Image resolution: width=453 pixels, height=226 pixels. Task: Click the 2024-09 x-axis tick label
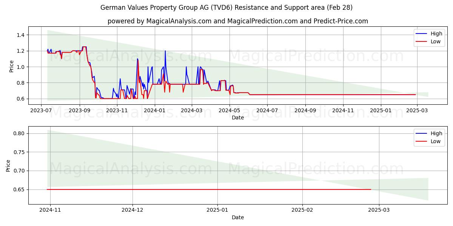click(x=305, y=110)
